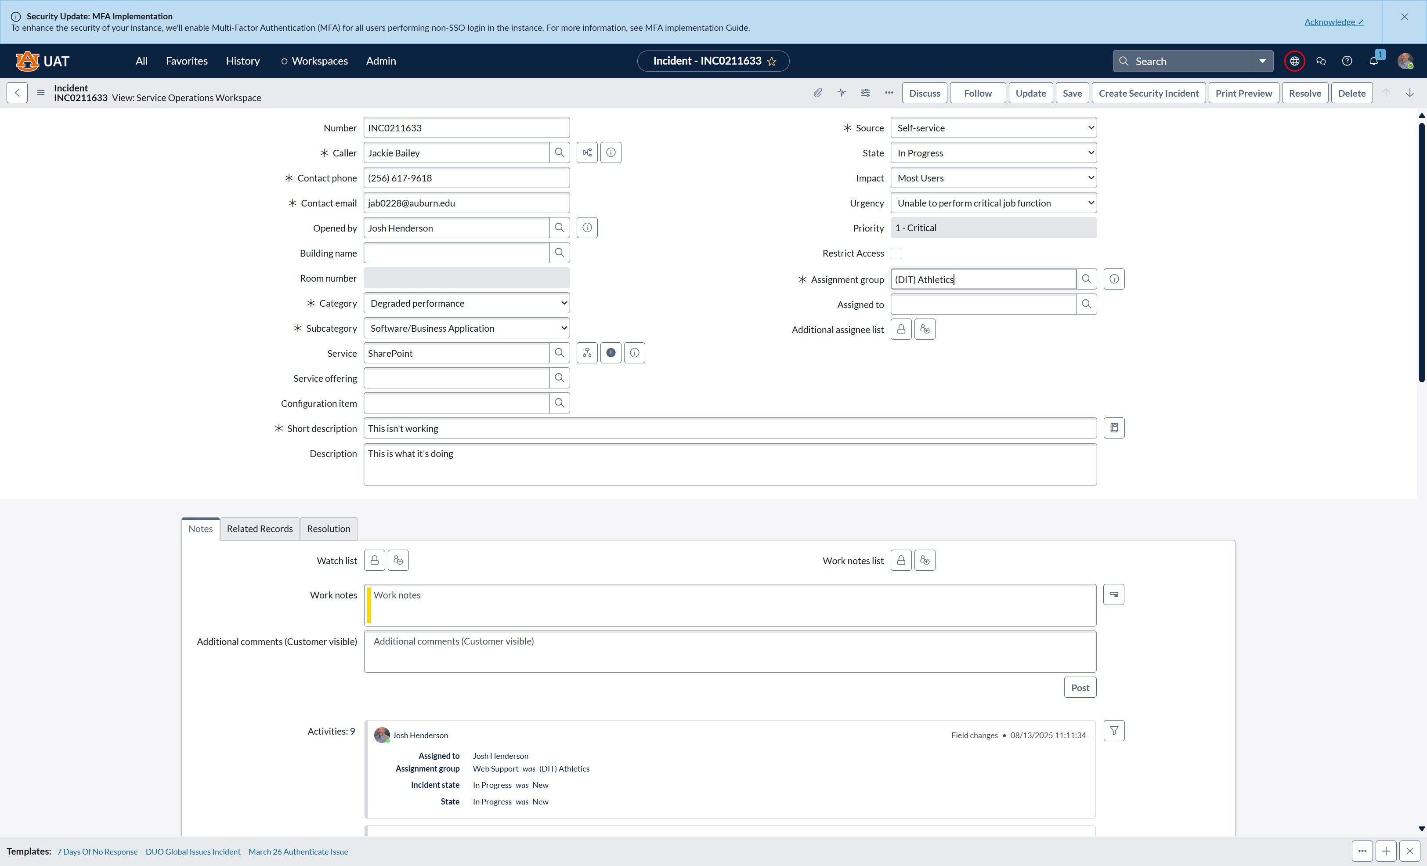1427x866 pixels.
Task: Look up Assignment group using magnifier
Action: tap(1087, 279)
